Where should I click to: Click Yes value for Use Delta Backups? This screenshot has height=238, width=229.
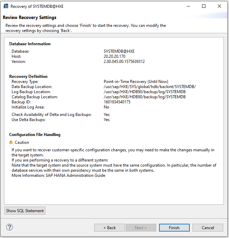tap(107, 120)
